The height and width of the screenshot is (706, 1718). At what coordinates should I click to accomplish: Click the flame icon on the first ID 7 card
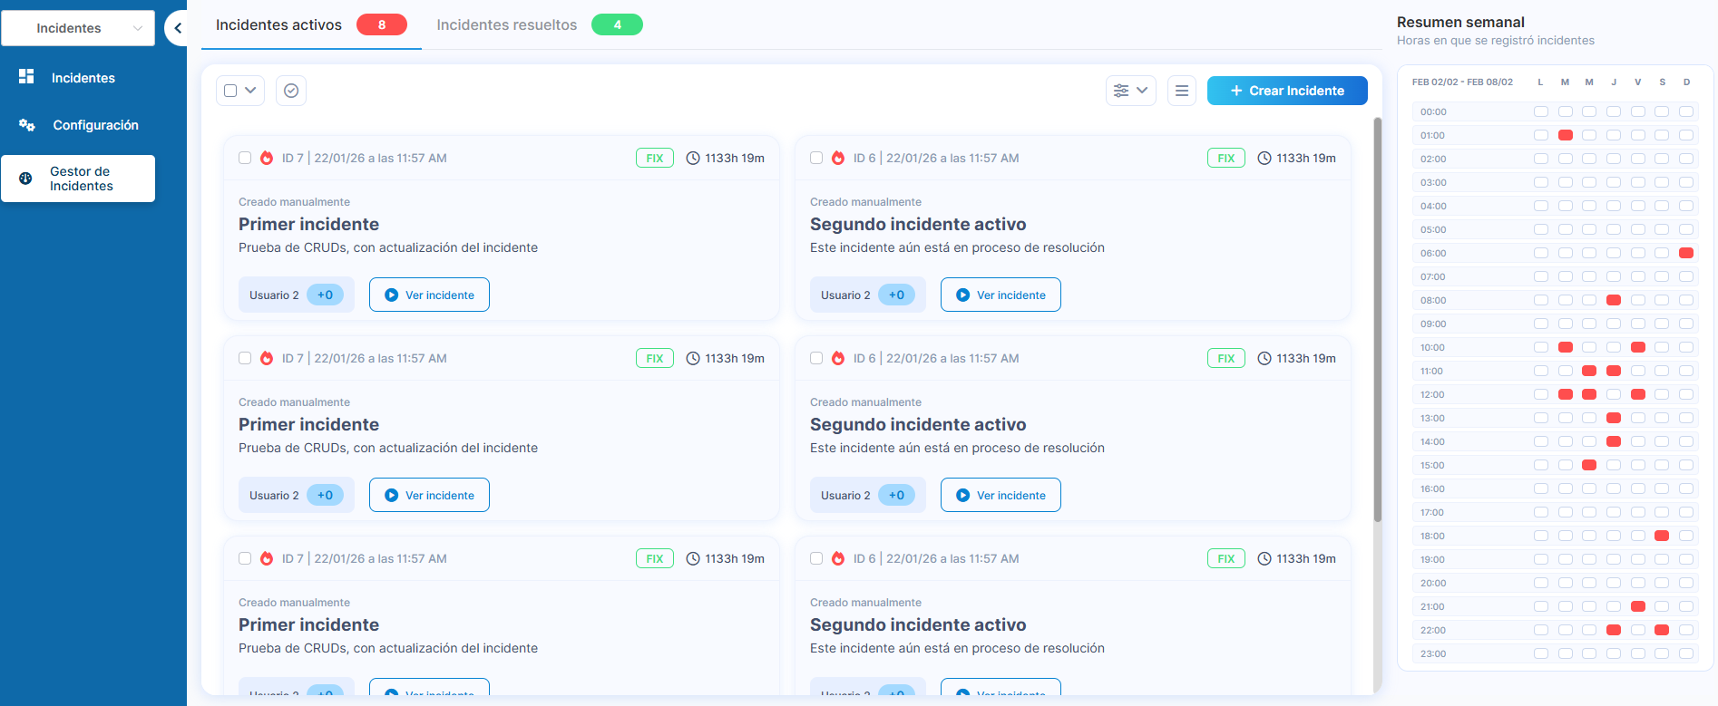pyautogui.click(x=267, y=158)
